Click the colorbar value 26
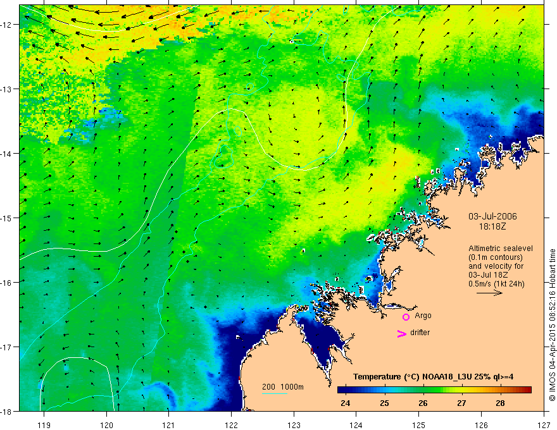The image size is (557, 430). pyautogui.click(x=423, y=403)
